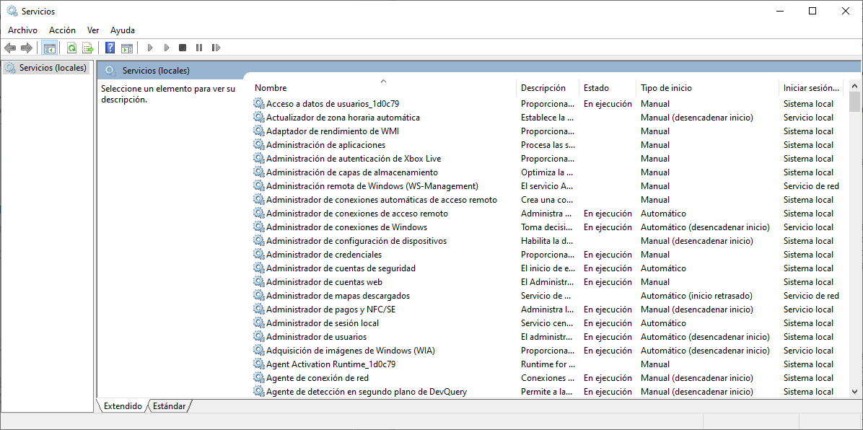Click the scrollbar up arrow of the services list
Screen dimensions: 863x430
coord(855,86)
